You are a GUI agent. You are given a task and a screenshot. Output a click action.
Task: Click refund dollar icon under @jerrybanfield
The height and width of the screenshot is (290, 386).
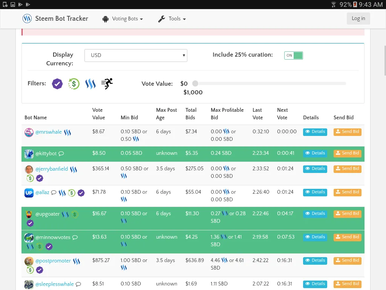[x=30, y=178]
